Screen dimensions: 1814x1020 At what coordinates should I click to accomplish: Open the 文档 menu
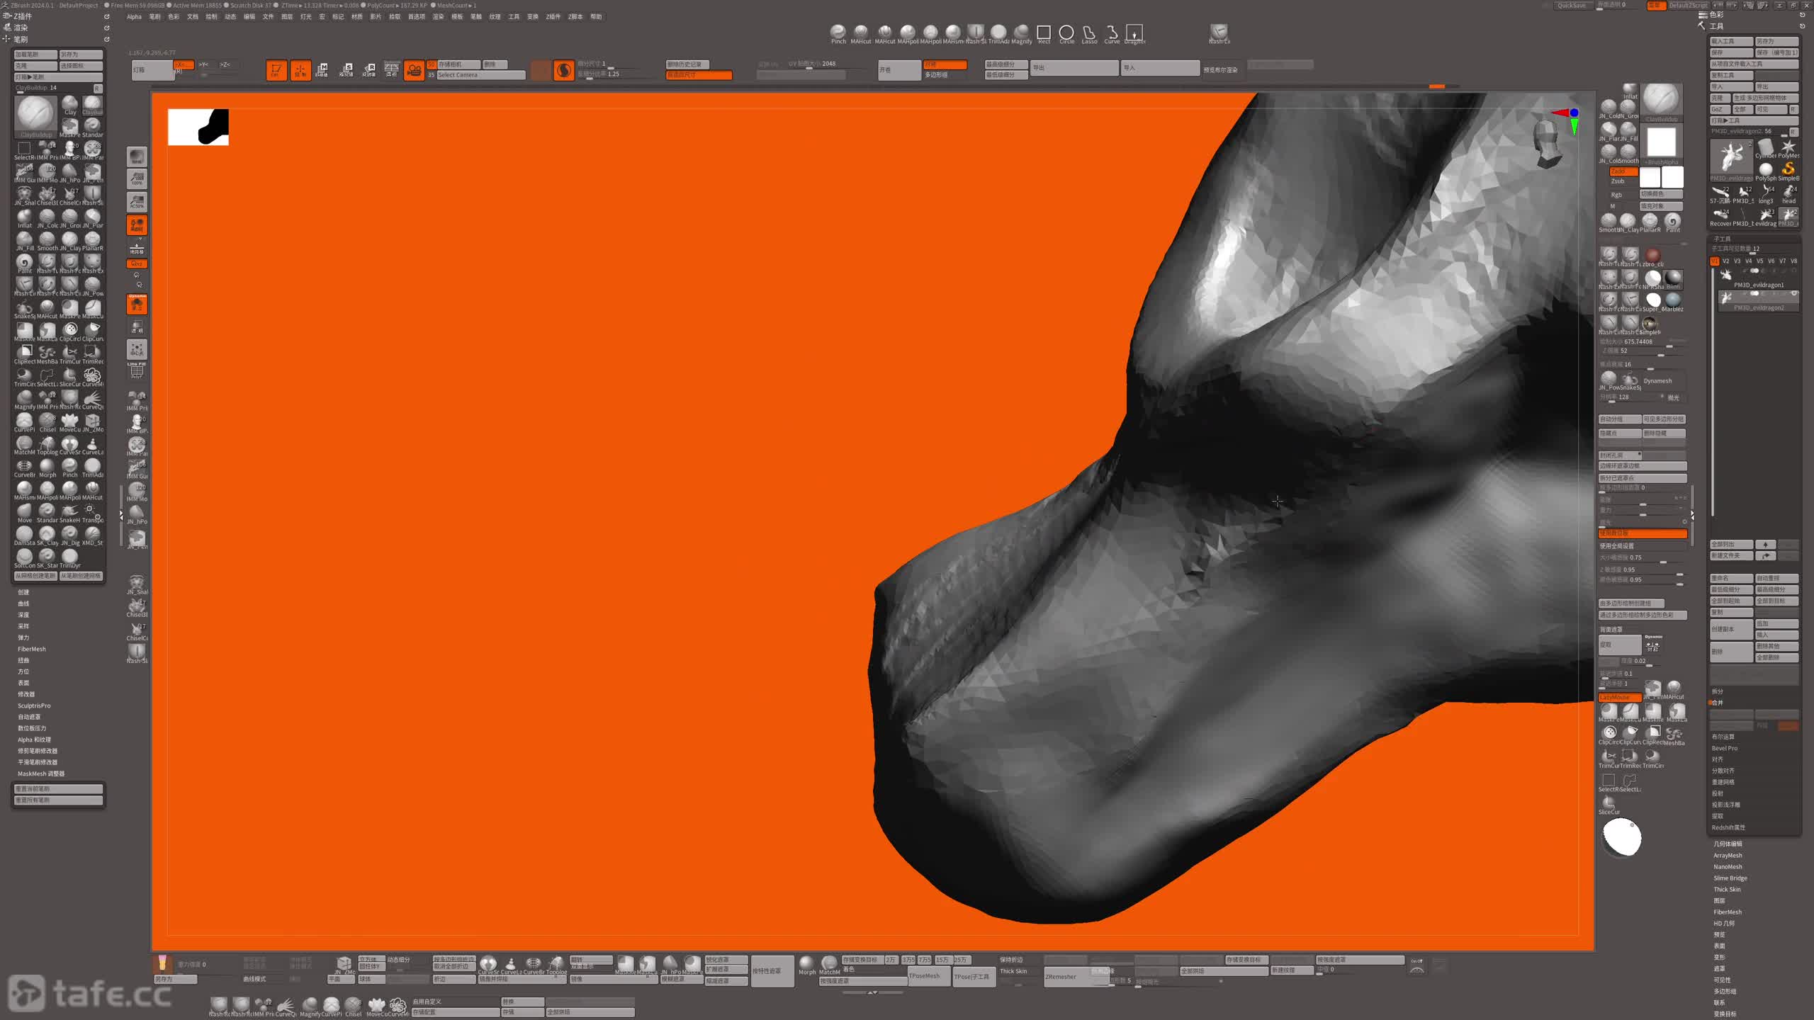pos(193,17)
